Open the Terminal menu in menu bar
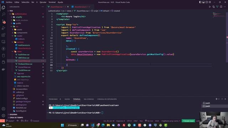This screenshot has width=228, height=128. tap(52, 2)
